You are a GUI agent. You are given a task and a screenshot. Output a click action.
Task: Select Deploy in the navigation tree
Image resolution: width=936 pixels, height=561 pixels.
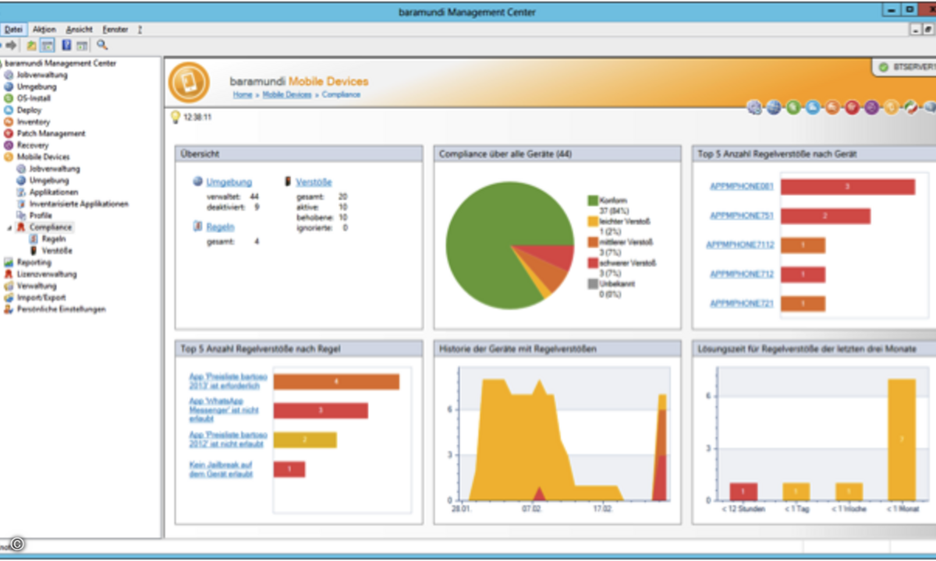coord(29,110)
